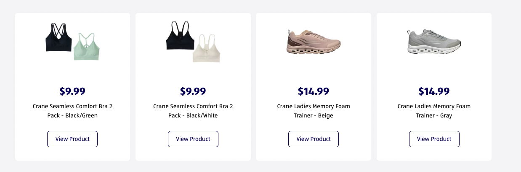Click the white bra in second product image

(x=207, y=48)
